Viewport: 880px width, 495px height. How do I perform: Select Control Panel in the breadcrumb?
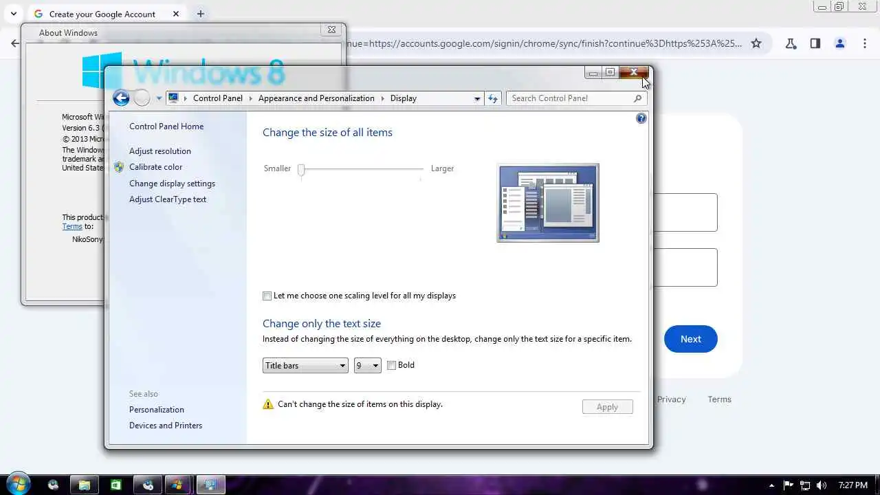point(218,98)
